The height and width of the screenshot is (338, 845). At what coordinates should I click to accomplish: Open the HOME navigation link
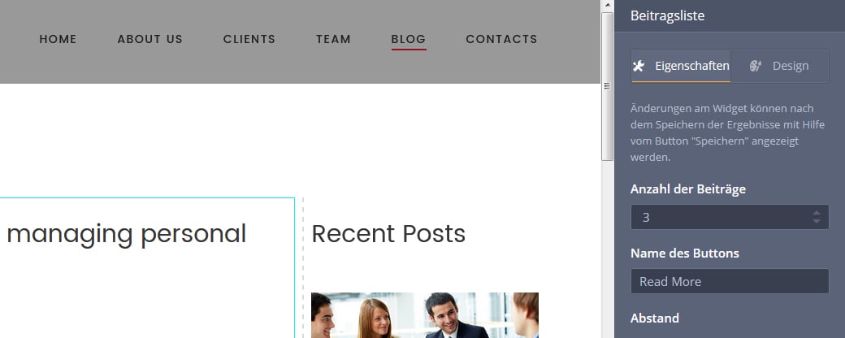[x=58, y=39]
